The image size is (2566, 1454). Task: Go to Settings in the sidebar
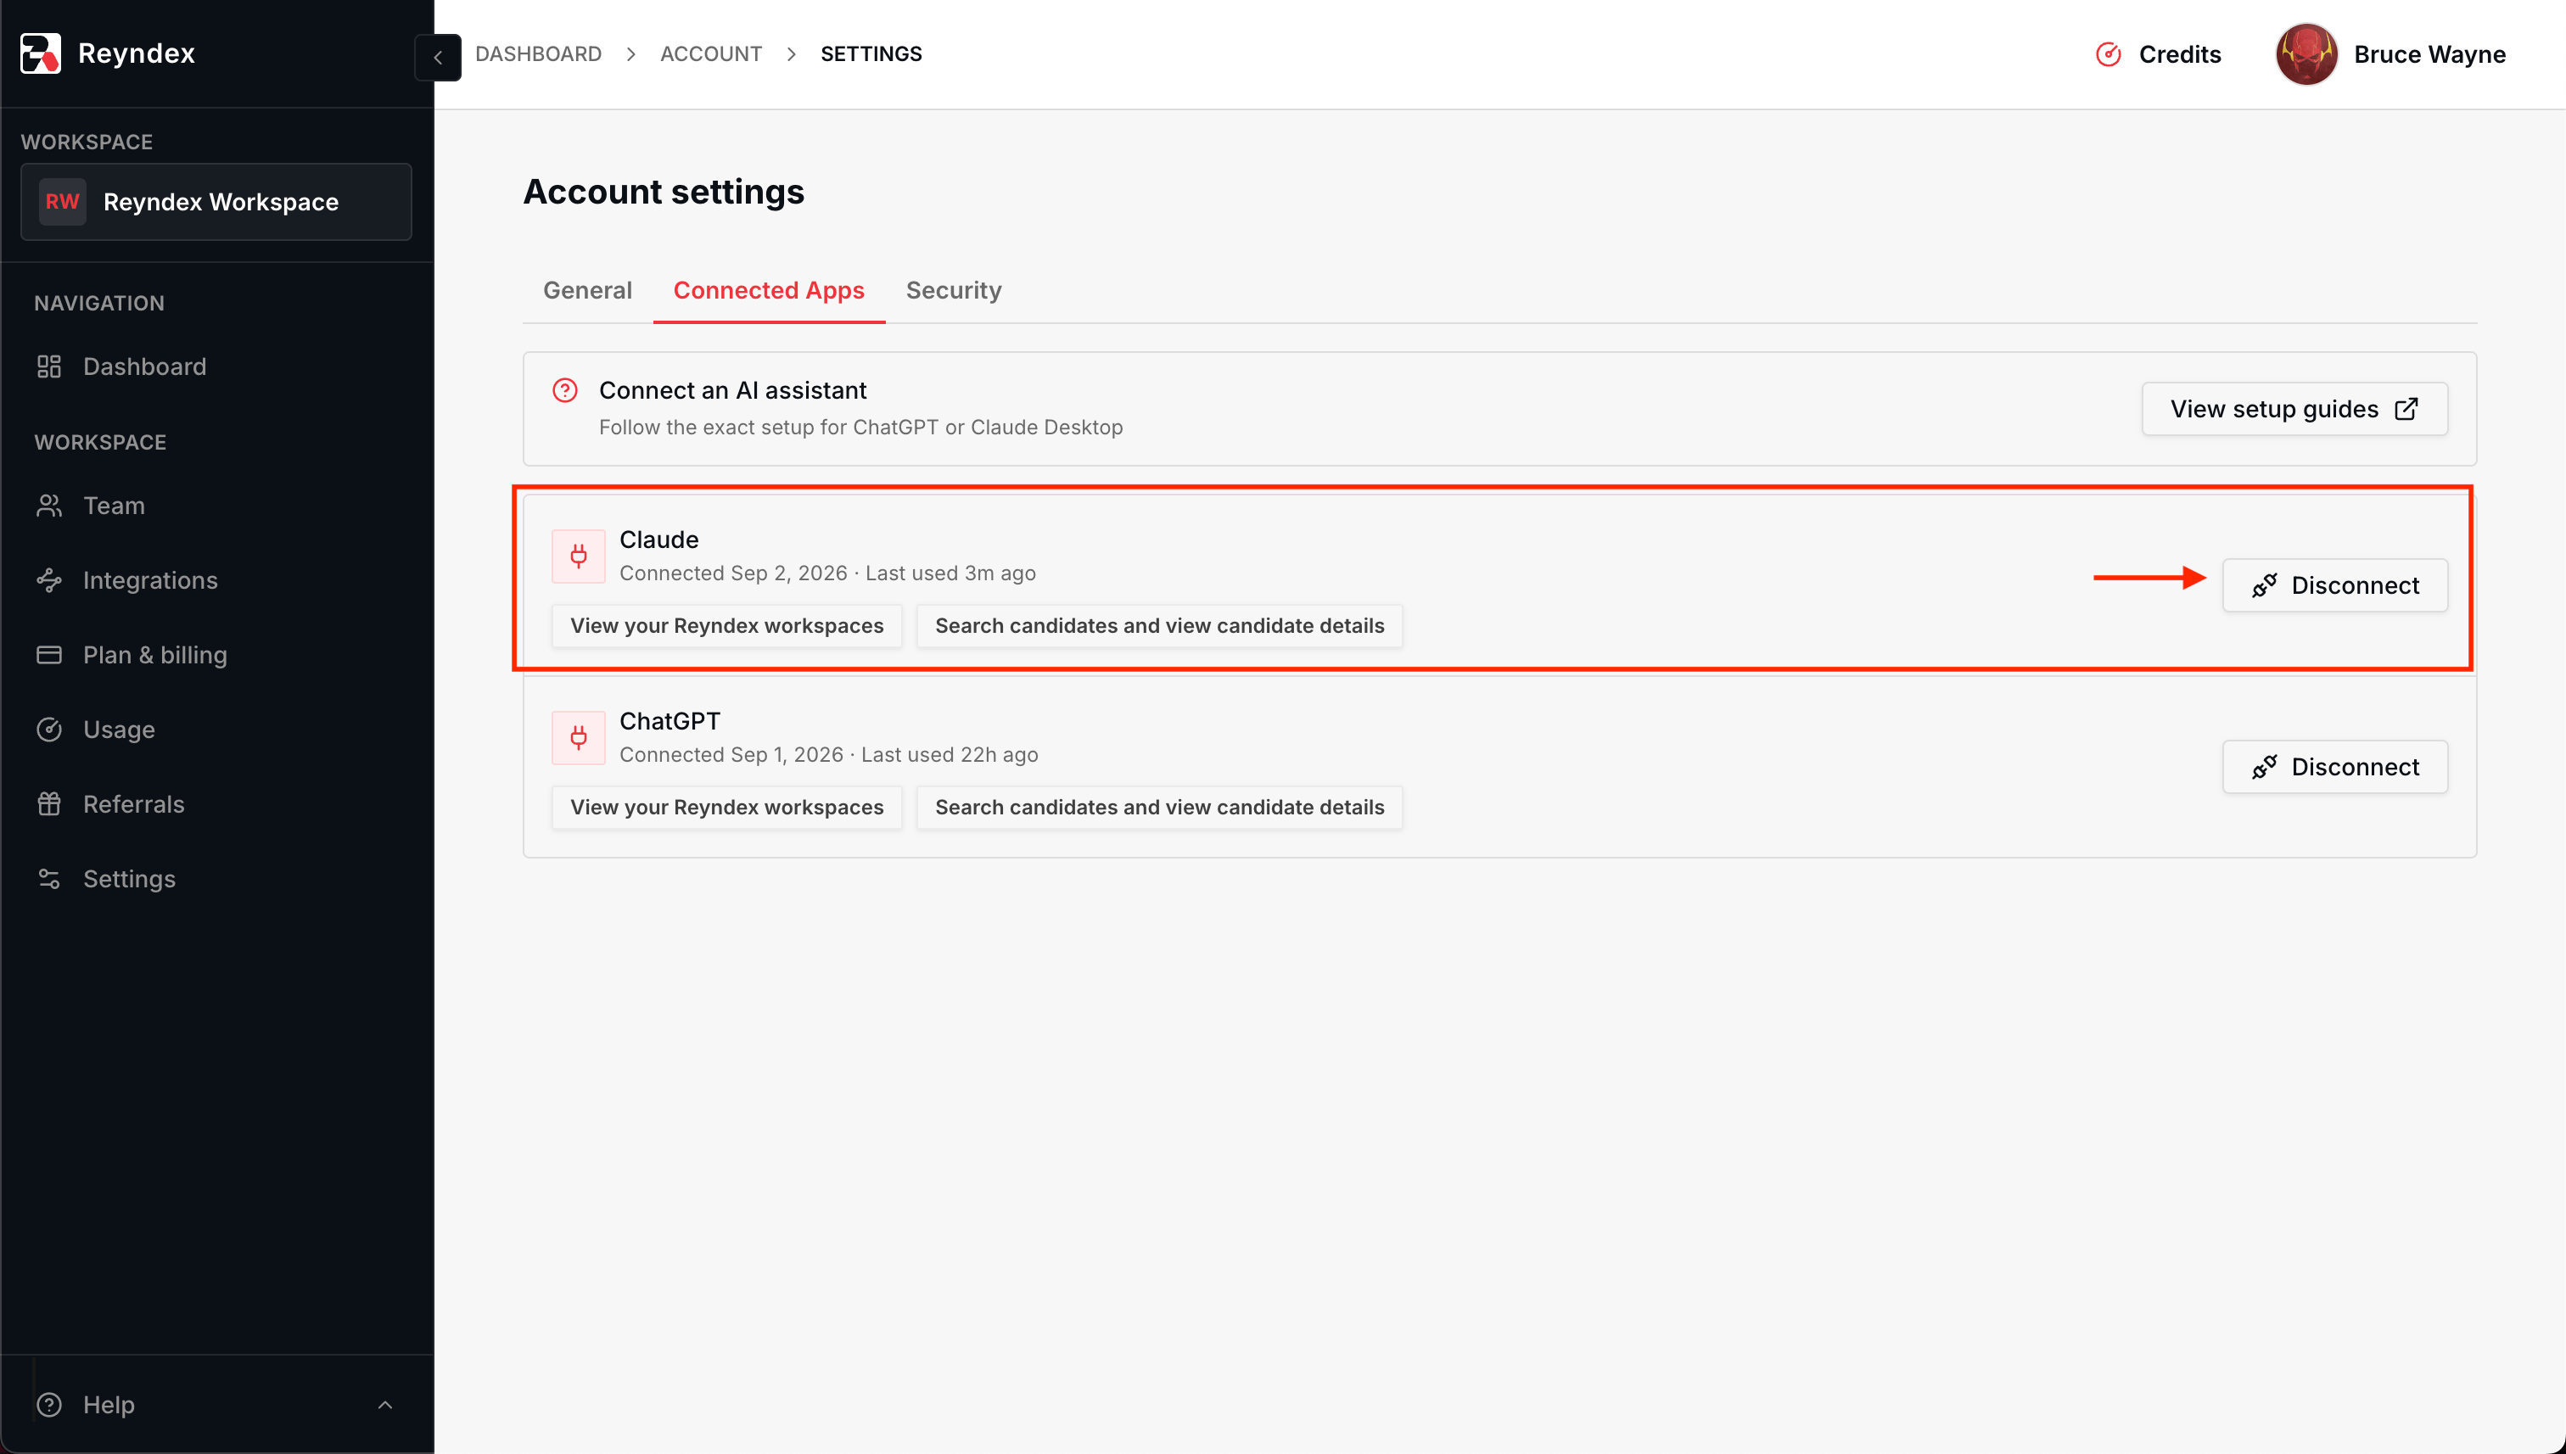point(216,879)
